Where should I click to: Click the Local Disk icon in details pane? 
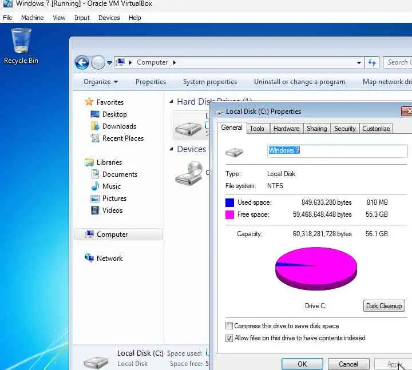[96, 363]
